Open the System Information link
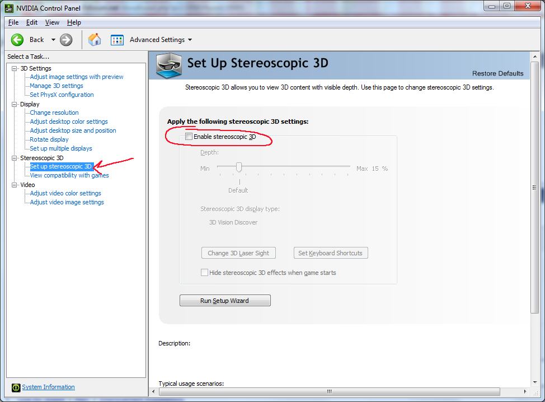This screenshot has height=402, width=545. pyautogui.click(x=48, y=387)
